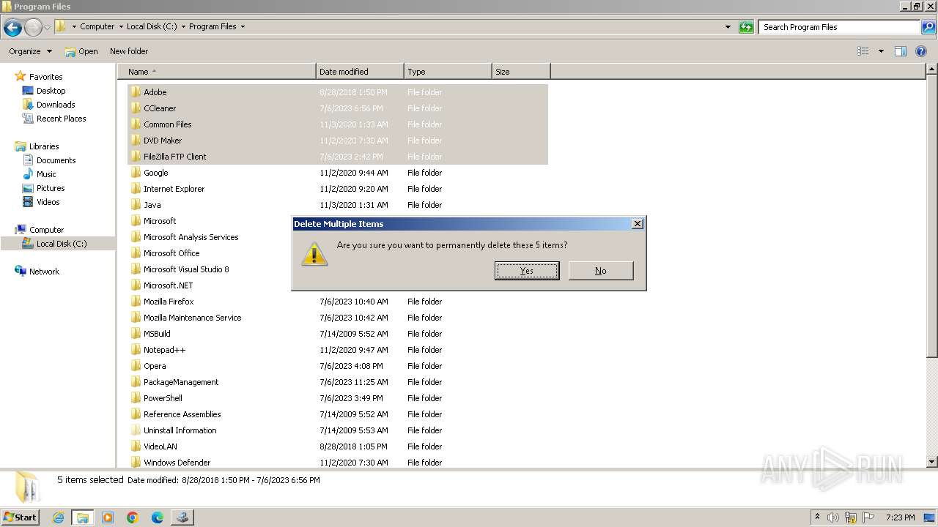Image resolution: width=938 pixels, height=527 pixels.
Task: Click the Search Program Files field
Action: (x=840, y=27)
